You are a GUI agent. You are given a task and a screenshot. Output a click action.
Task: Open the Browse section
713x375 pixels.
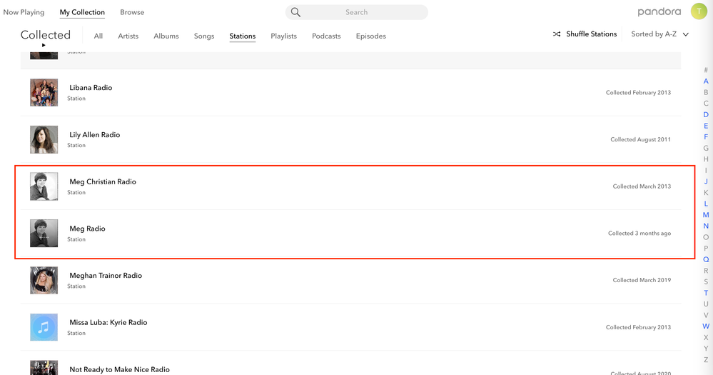point(132,12)
